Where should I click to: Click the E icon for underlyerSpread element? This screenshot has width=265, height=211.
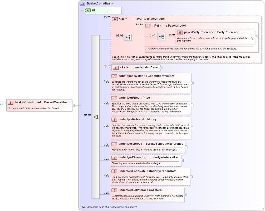pyautogui.click(x=114, y=144)
